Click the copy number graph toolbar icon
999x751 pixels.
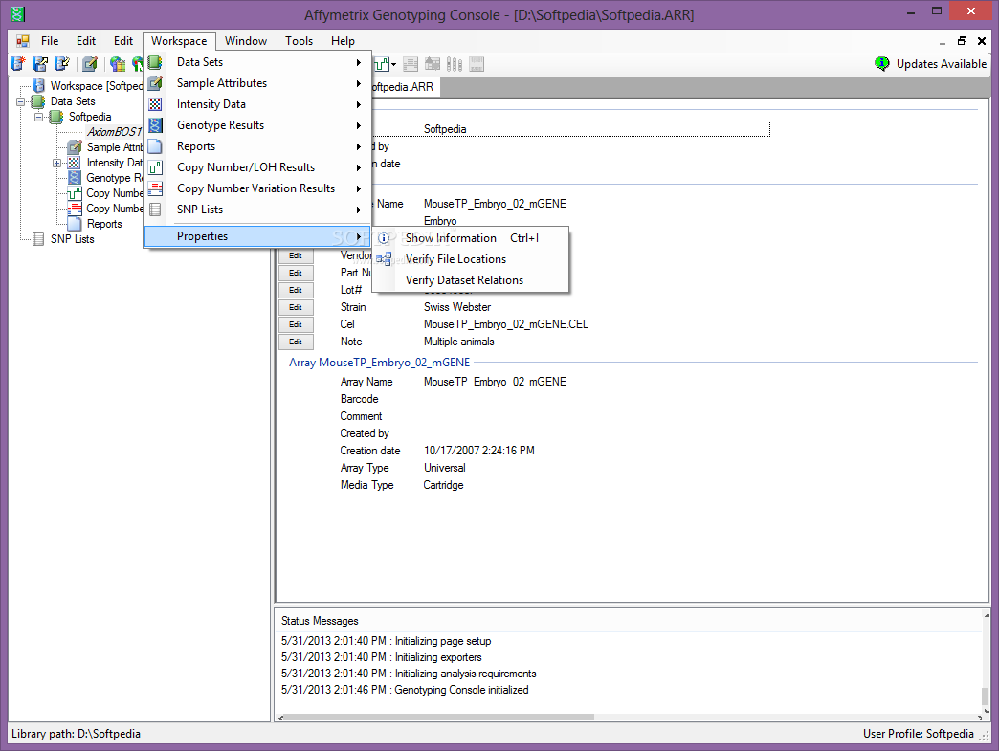pyautogui.click(x=382, y=64)
